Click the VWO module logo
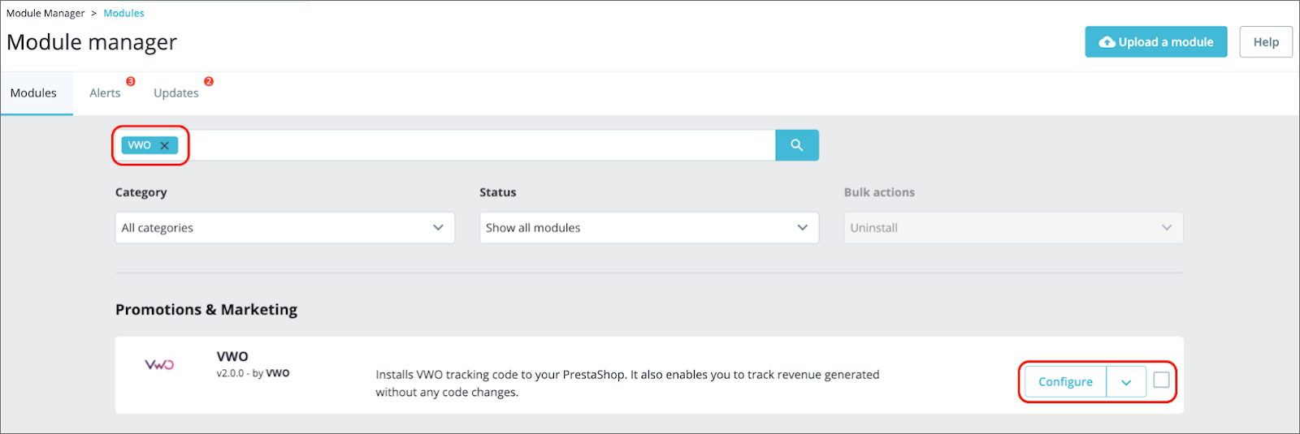 coord(159,365)
